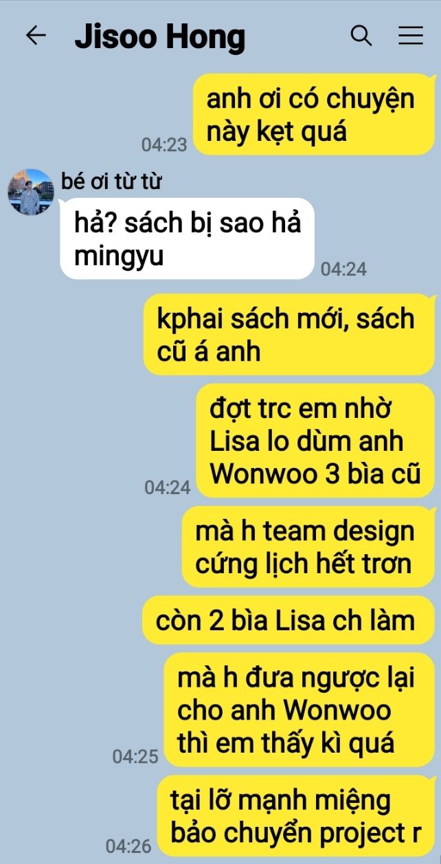Tap 04:24 timestamp beside Lisa message

tap(168, 487)
